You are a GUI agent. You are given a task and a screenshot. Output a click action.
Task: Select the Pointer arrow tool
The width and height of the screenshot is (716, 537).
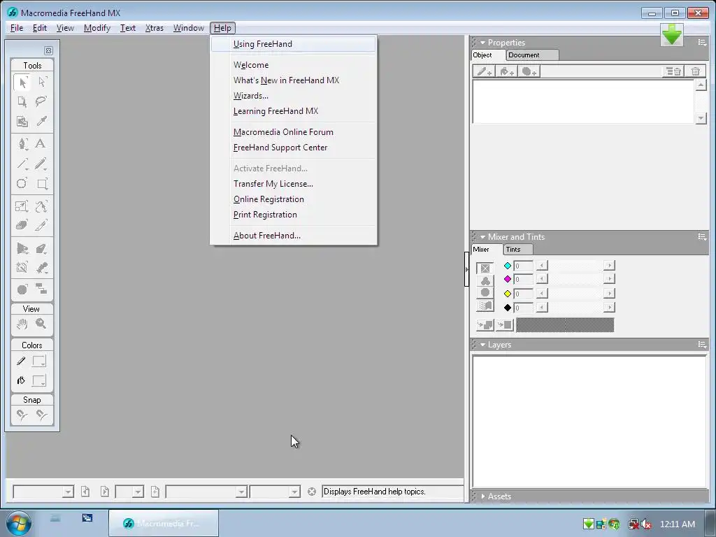[22, 83]
